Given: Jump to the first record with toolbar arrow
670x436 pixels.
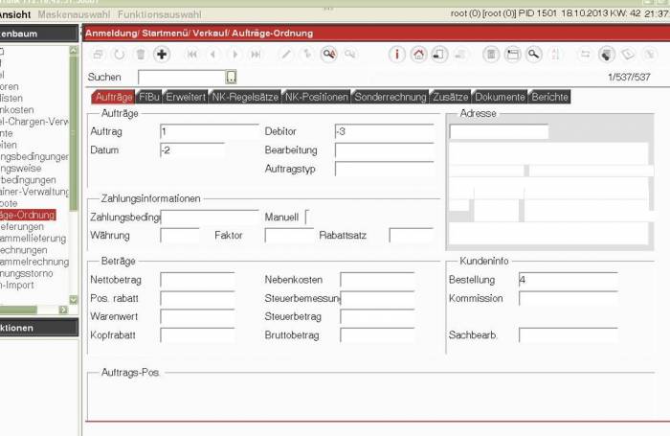Looking at the screenshot, I should (x=192, y=55).
